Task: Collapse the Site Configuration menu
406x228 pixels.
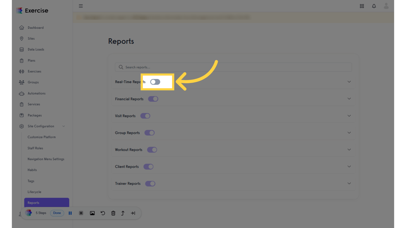Action: 64,126
